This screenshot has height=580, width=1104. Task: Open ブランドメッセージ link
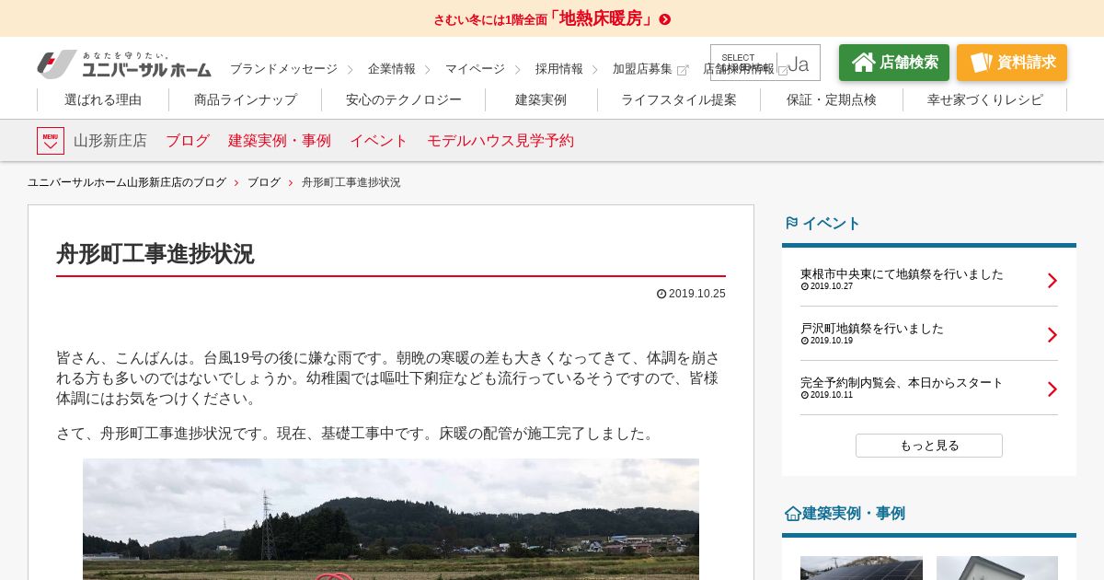pyautogui.click(x=283, y=69)
